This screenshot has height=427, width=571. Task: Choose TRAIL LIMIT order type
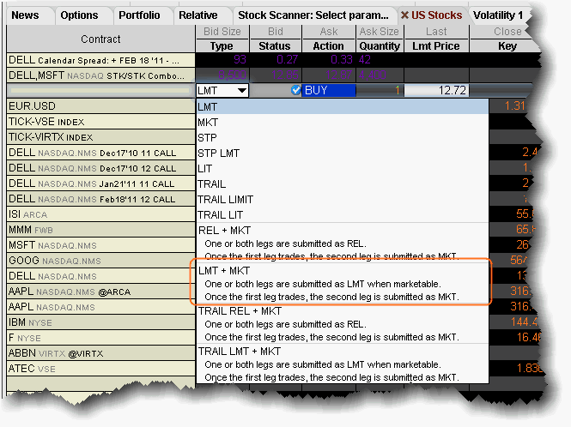pos(343,199)
